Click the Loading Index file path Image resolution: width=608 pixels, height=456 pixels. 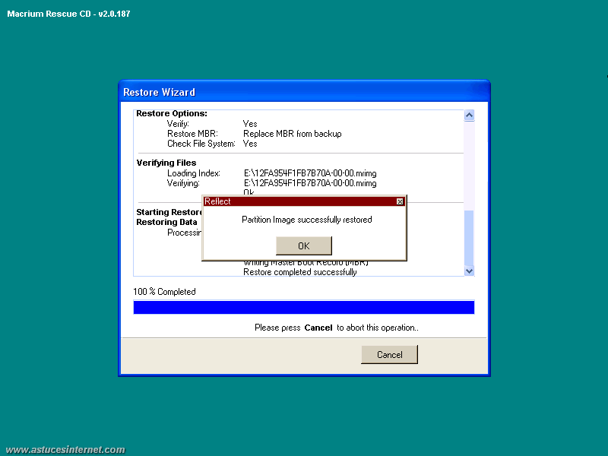click(310, 173)
